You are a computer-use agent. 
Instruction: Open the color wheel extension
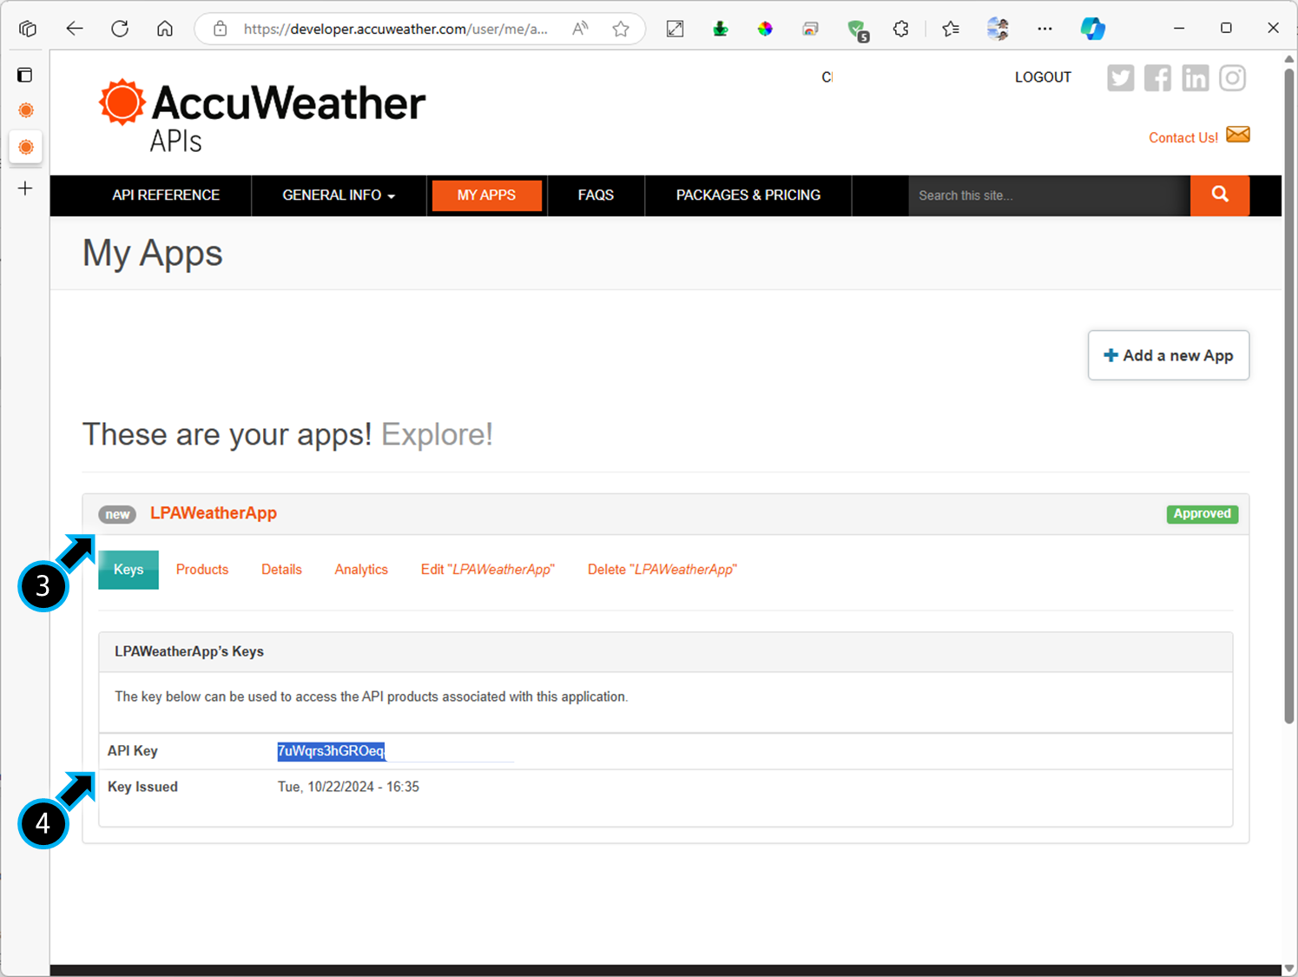tap(765, 29)
